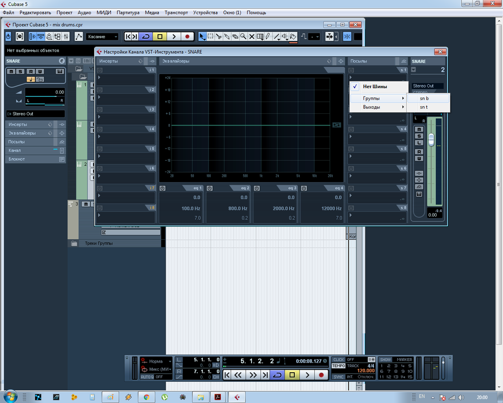Viewport: 503px width, 403px height.
Task: Toggle Mute on SNARE channel strip
Action: [x=419, y=129]
